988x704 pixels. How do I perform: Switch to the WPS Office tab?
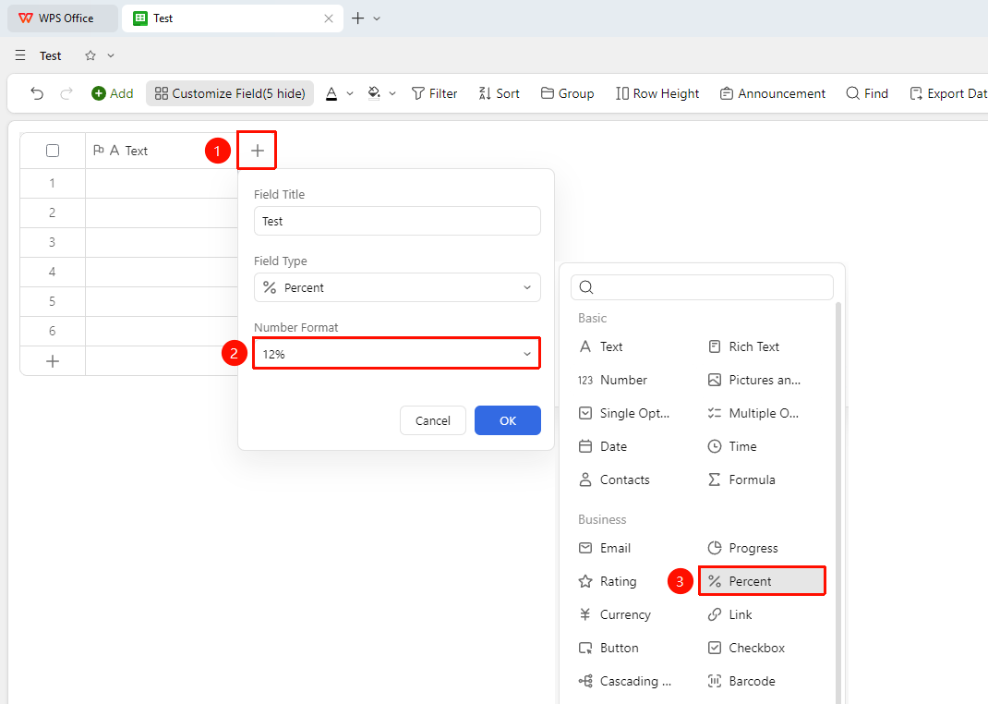pos(63,18)
